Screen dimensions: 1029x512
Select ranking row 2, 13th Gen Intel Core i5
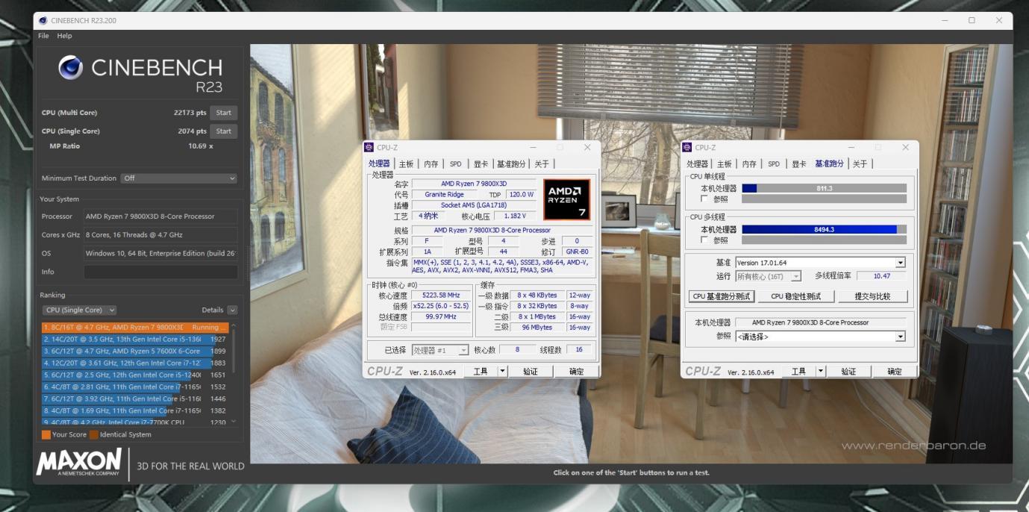[136, 339]
